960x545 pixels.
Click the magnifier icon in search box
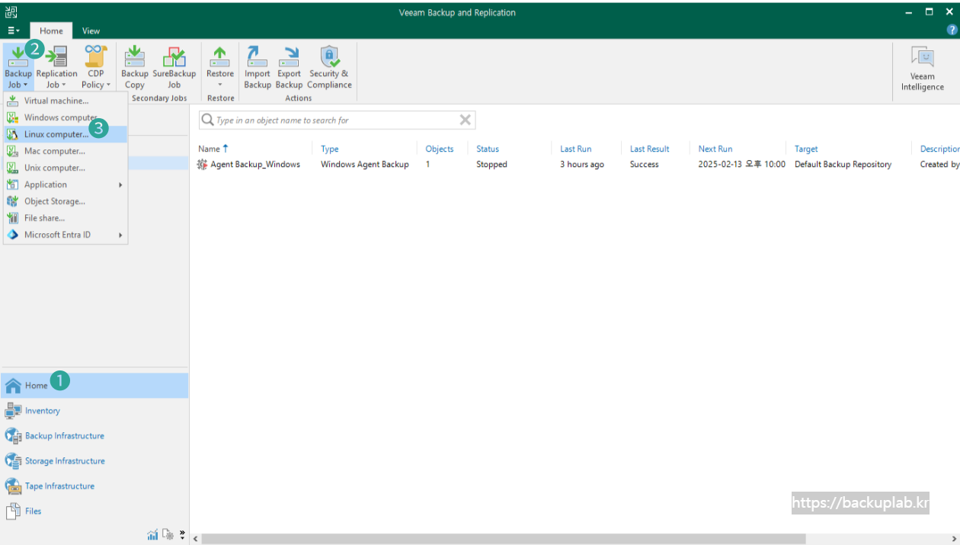pyautogui.click(x=207, y=120)
